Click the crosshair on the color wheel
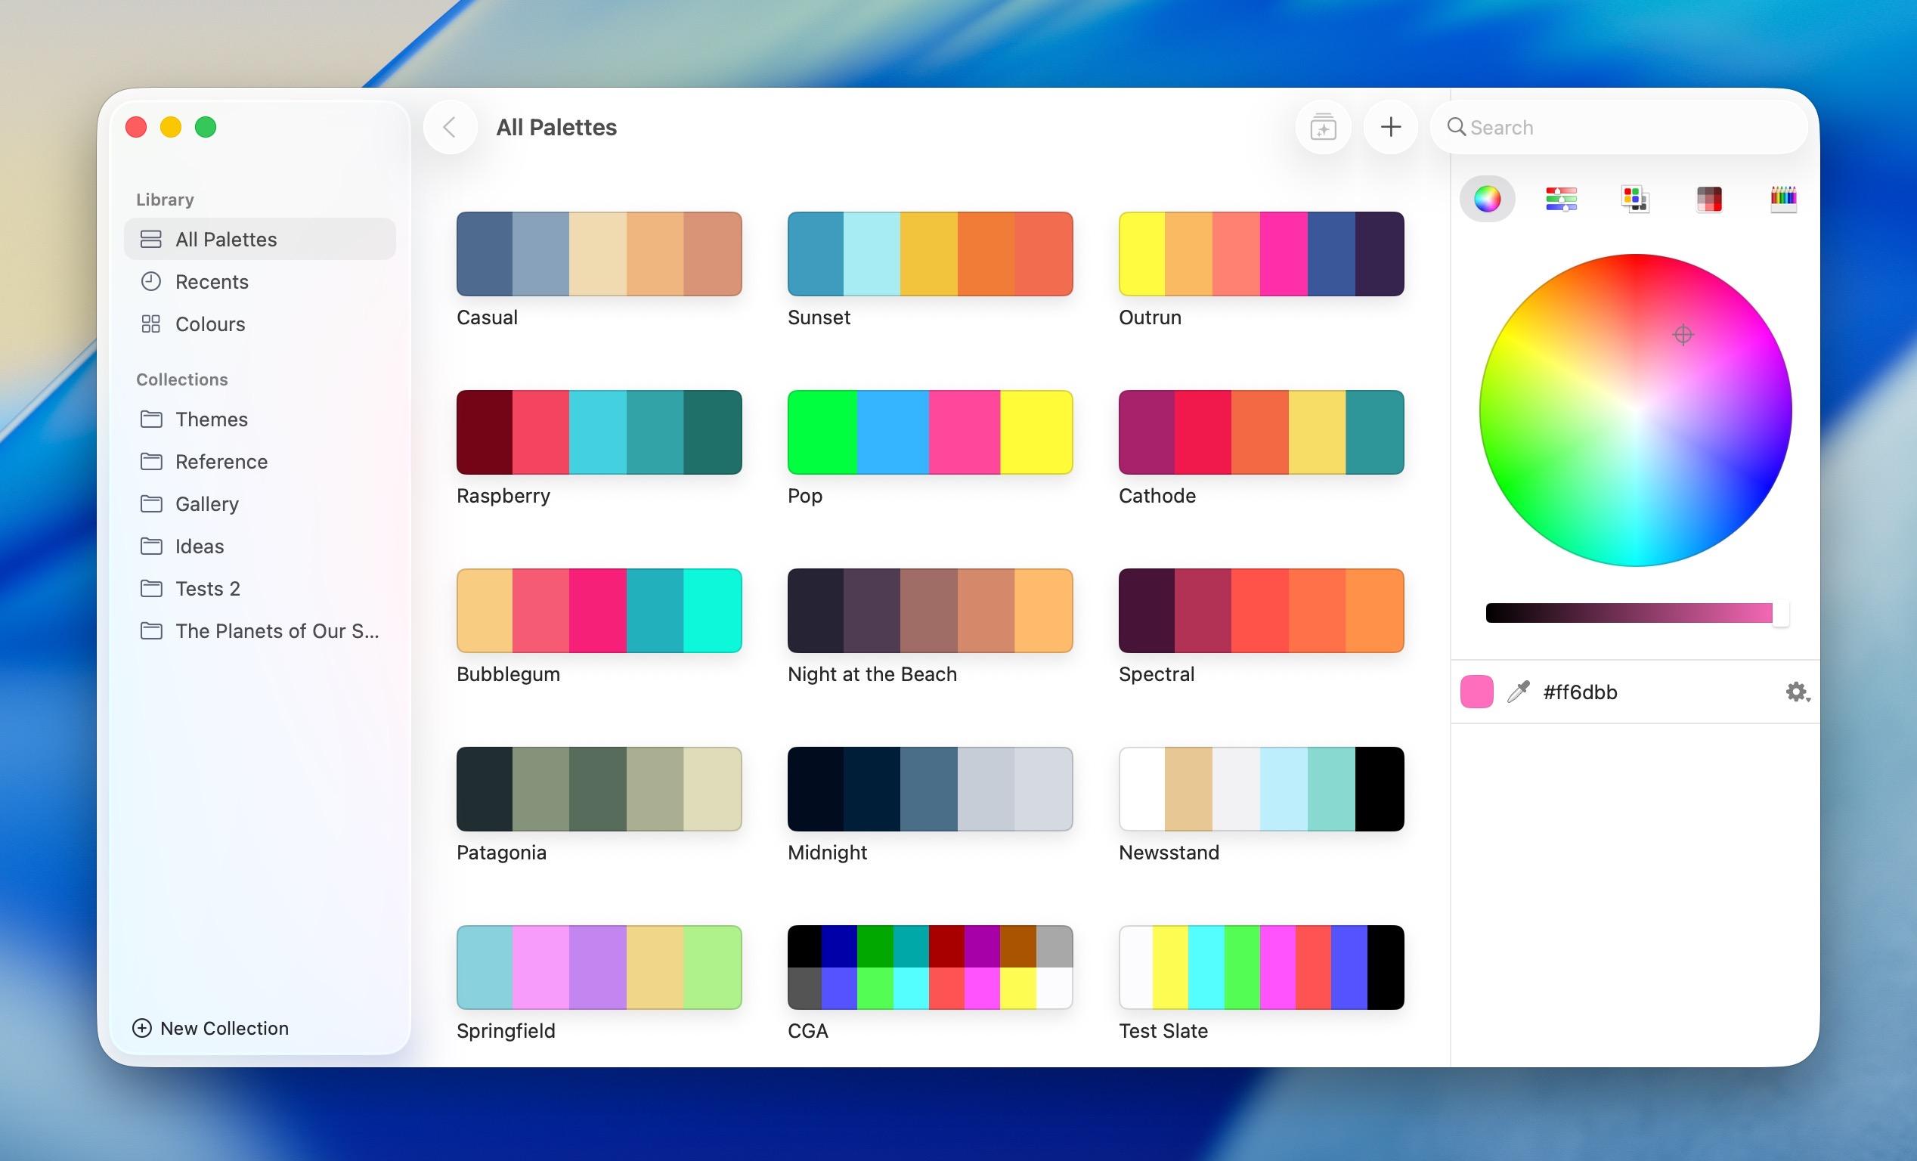The width and height of the screenshot is (1917, 1161). (x=1683, y=335)
